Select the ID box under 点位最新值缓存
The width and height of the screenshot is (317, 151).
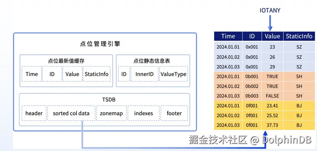tap(52, 74)
